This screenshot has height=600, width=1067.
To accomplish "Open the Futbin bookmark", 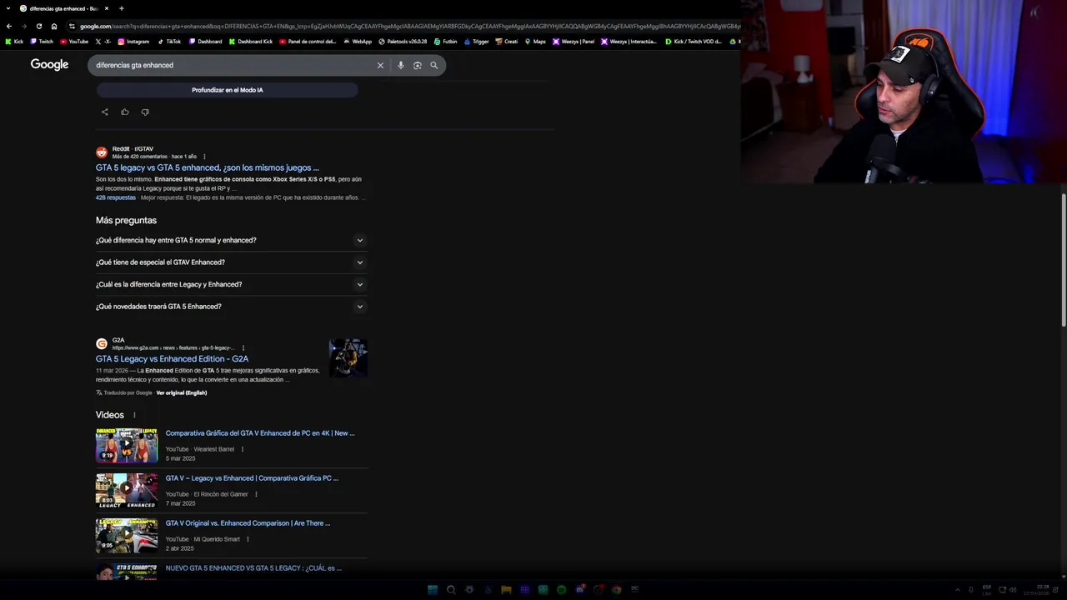I will tap(446, 42).
